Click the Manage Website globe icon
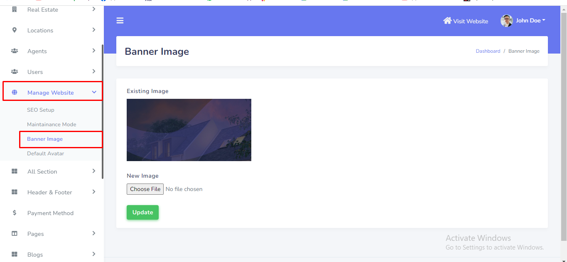This screenshot has height=262, width=567. [x=15, y=93]
